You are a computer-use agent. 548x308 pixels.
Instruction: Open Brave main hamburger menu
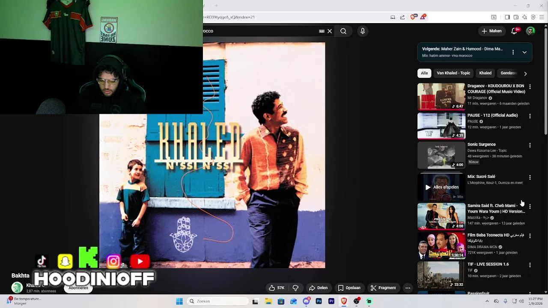click(542, 17)
